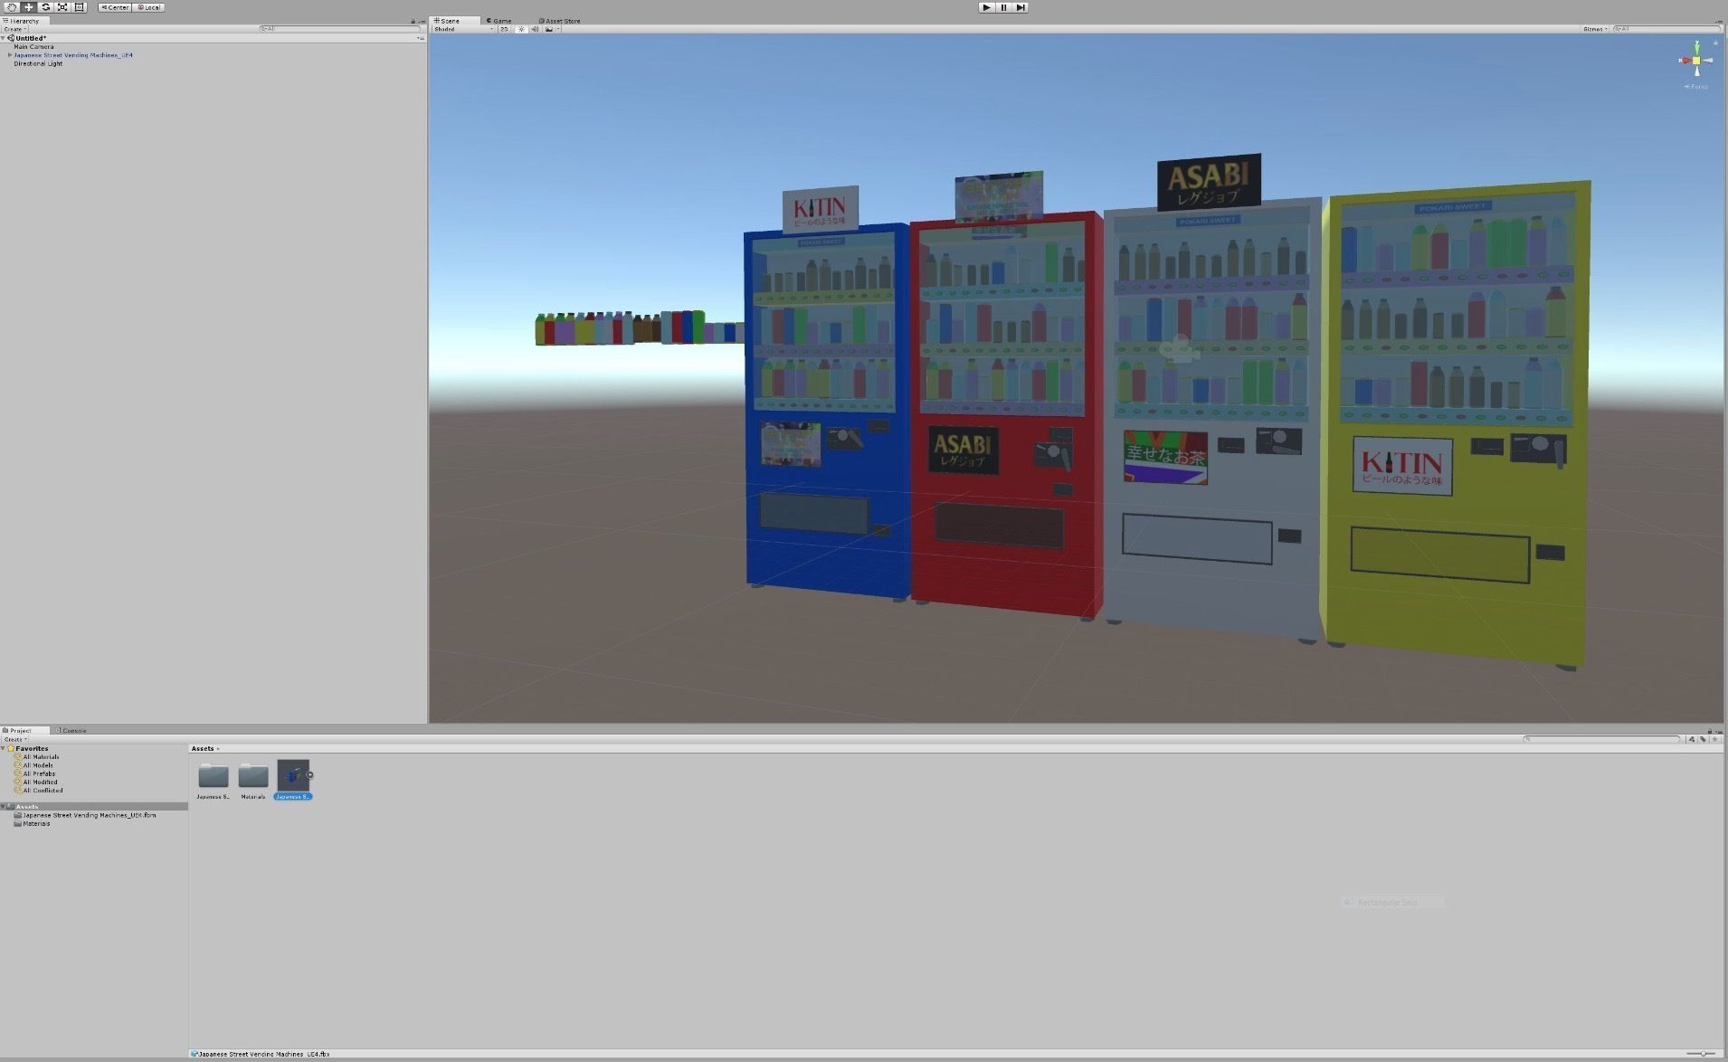Select the Hand tool in the toolbar
Image resolution: width=1728 pixels, height=1062 pixels.
click(x=11, y=7)
